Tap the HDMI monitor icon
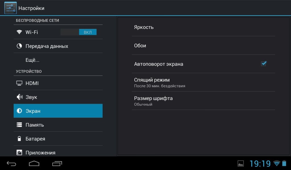Viewport: 291px width, 170px height. (19, 83)
